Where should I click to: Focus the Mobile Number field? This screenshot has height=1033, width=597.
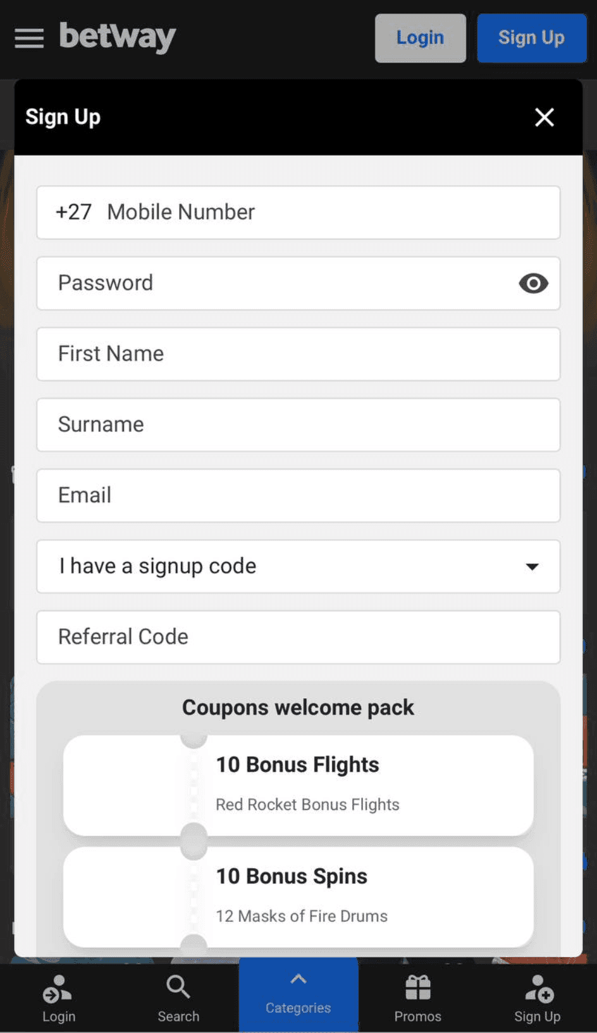pos(316,212)
